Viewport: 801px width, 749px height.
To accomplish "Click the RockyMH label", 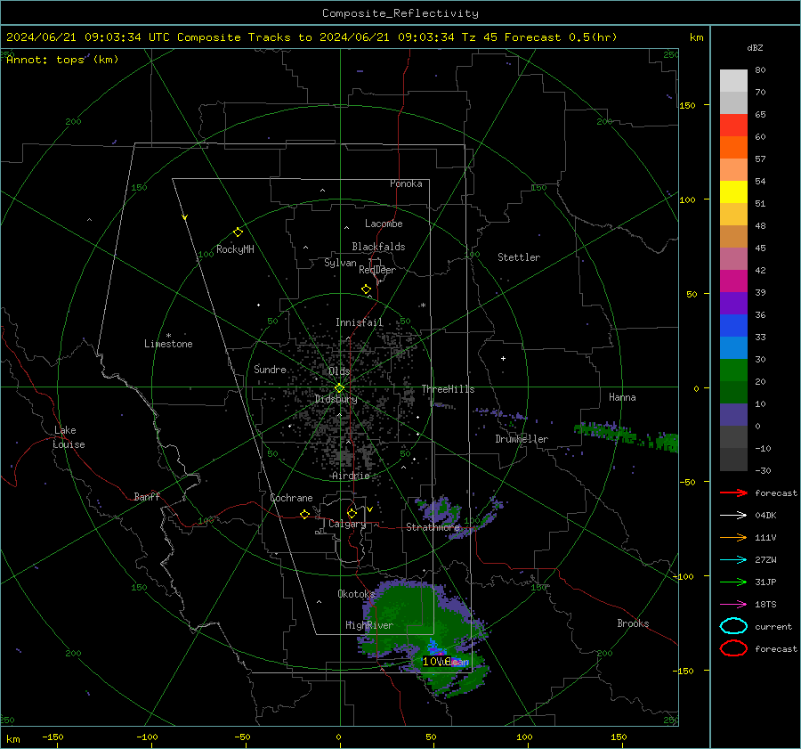I will [x=235, y=249].
